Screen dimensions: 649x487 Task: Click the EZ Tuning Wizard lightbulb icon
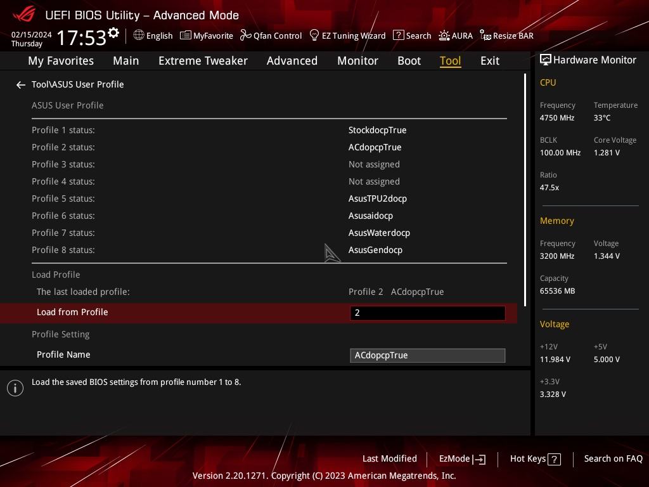click(314, 36)
